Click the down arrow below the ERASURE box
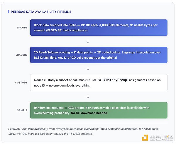 tap(88, 69)
